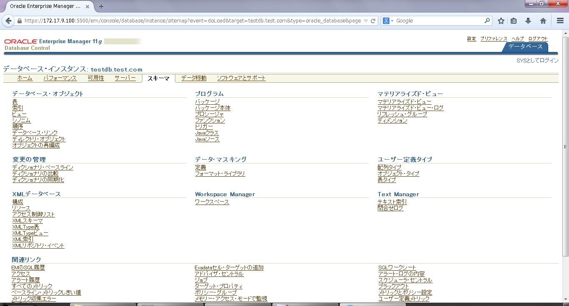This screenshot has width=569, height=306.
Task: Open the データベース・リンク link
Action: (x=35, y=133)
